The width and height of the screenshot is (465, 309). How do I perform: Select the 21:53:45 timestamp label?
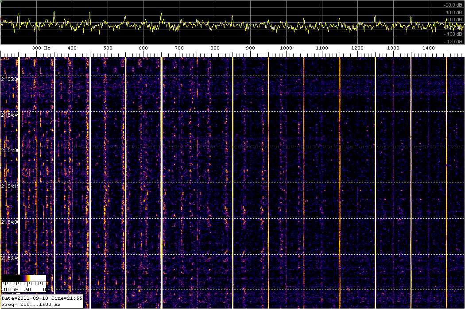click(10, 258)
